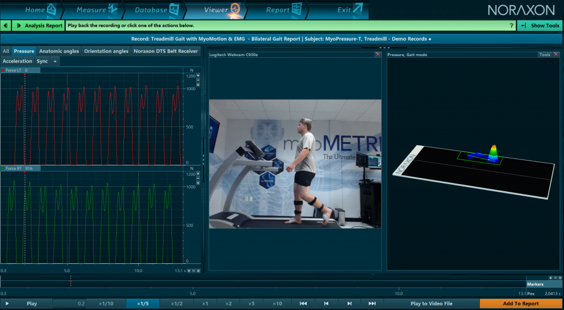
Task: Open Tools menu in Pressure panel
Action: tap(545, 54)
